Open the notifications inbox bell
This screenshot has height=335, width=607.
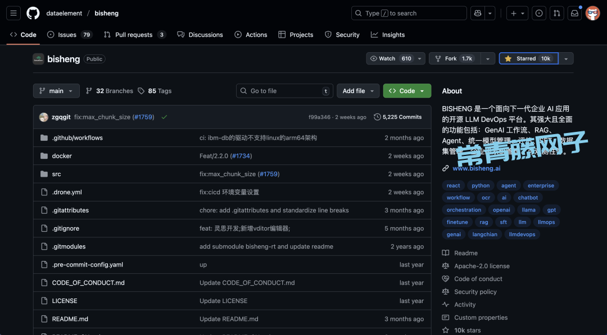click(x=574, y=13)
